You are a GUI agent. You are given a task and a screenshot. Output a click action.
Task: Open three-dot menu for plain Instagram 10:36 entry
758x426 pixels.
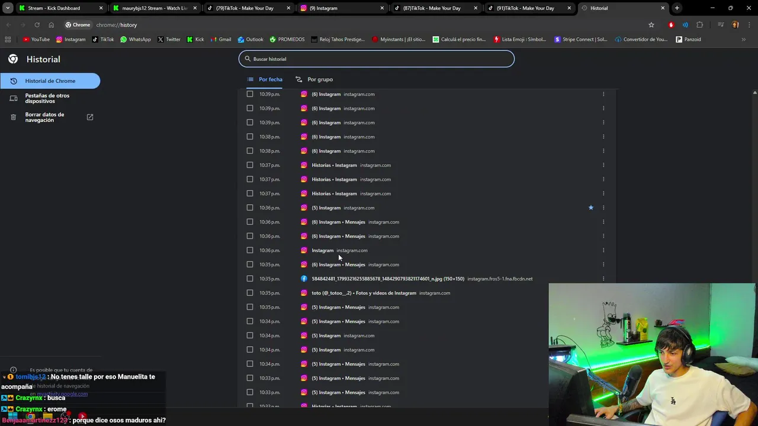603,250
